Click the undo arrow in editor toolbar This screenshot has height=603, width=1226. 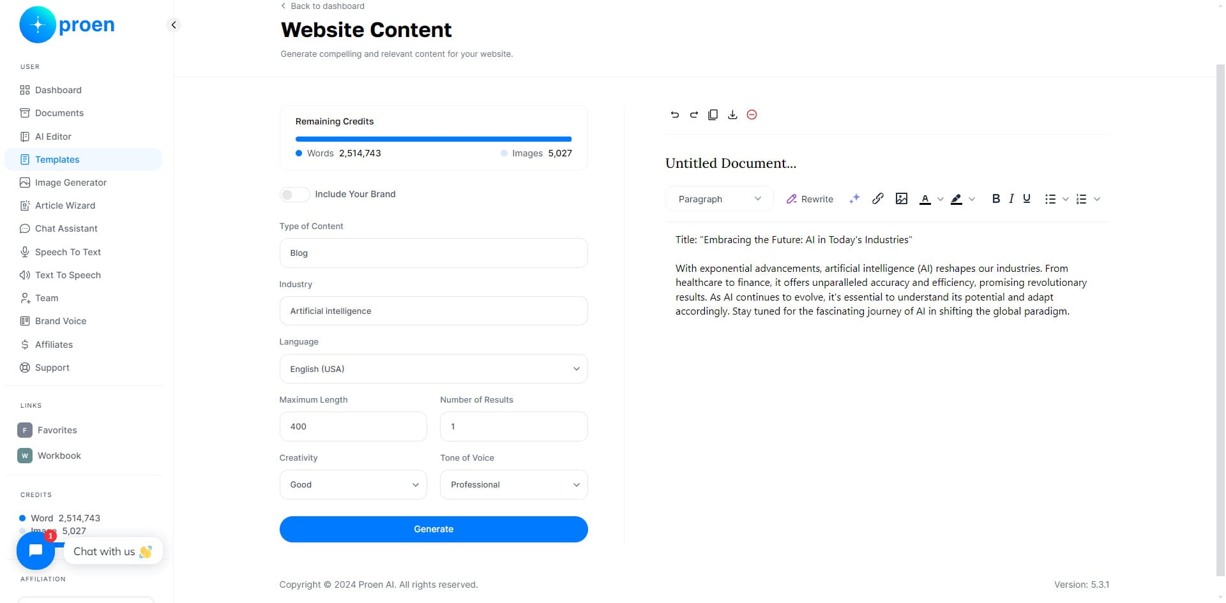(x=674, y=115)
